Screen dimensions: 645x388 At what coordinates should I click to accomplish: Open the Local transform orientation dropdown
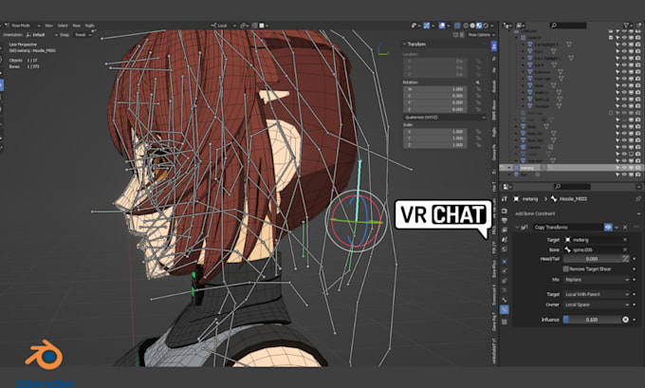[224, 26]
